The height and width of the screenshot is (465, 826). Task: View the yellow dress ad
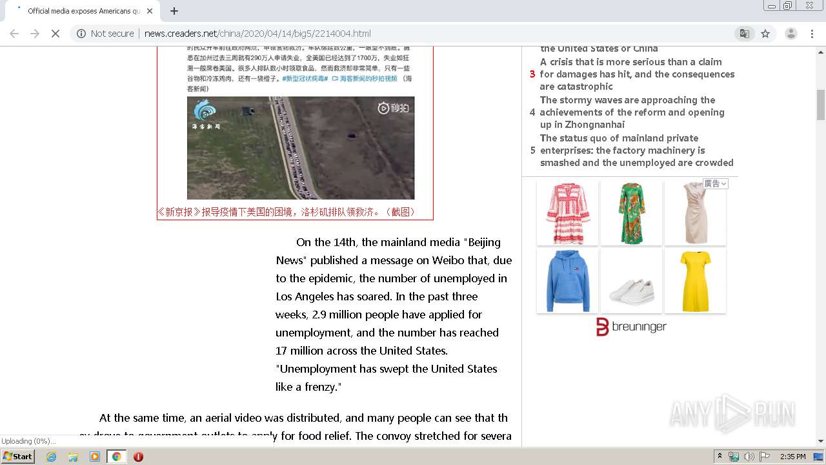point(695,281)
